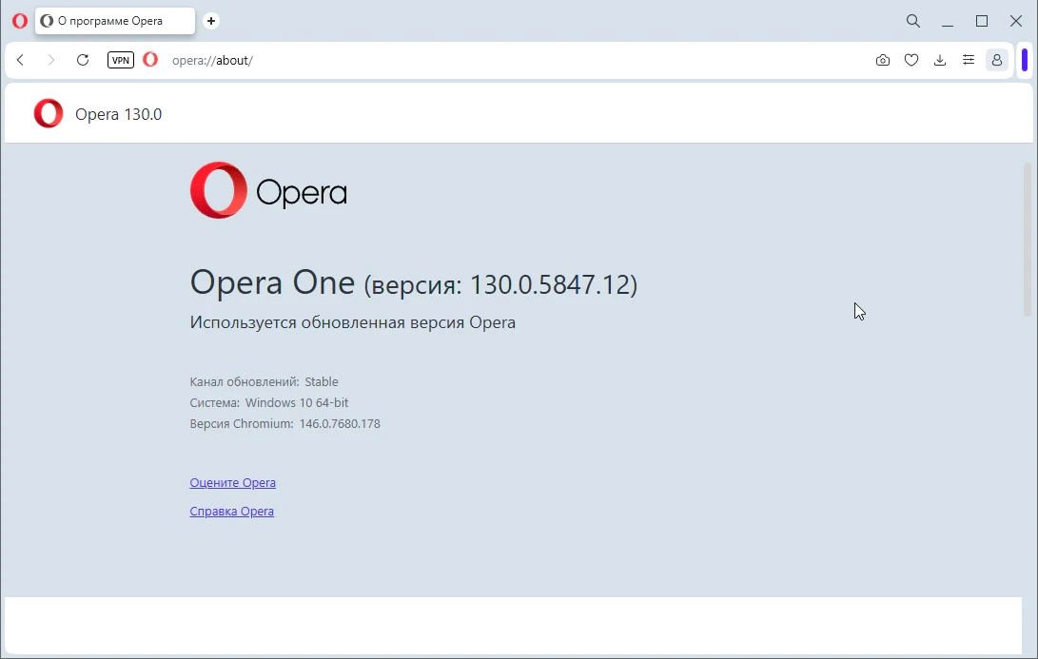
Task: Open Easy Setup settings sliders icon
Action: click(969, 60)
